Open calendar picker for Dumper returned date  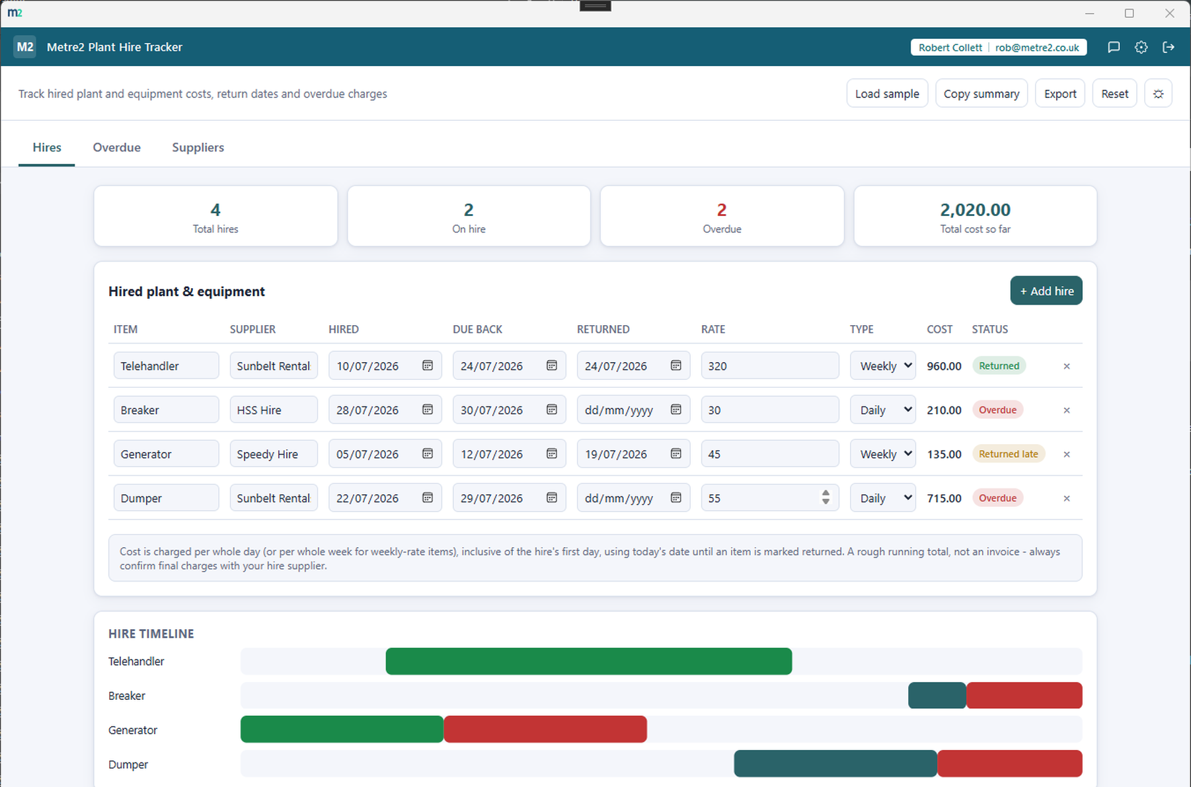pyautogui.click(x=675, y=498)
